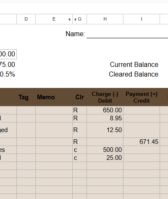This screenshot has height=199, width=168.
Task: Click the Name underline input cell
Action: [127, 34]
